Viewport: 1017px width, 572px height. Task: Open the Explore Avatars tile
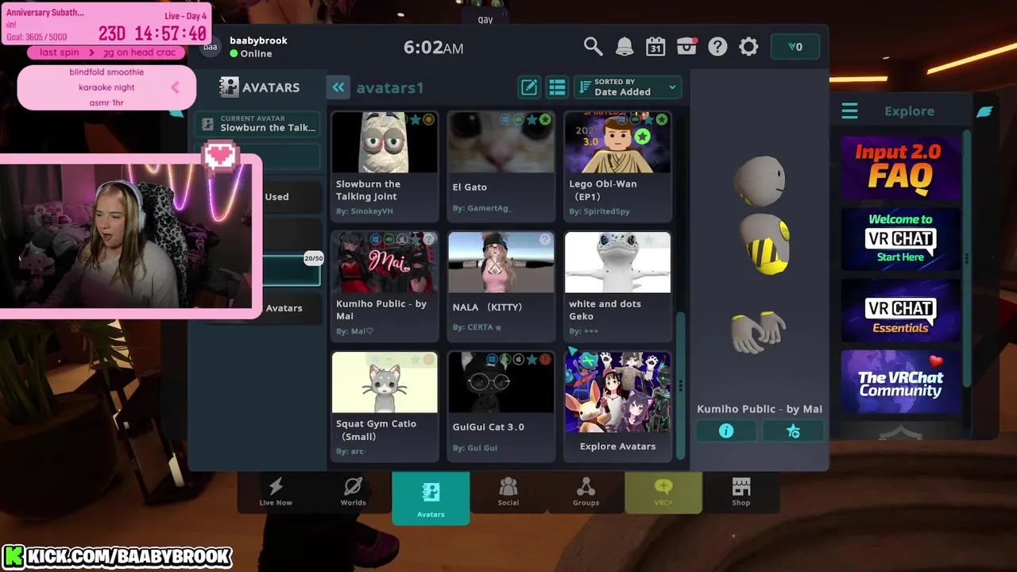(617, 406)
